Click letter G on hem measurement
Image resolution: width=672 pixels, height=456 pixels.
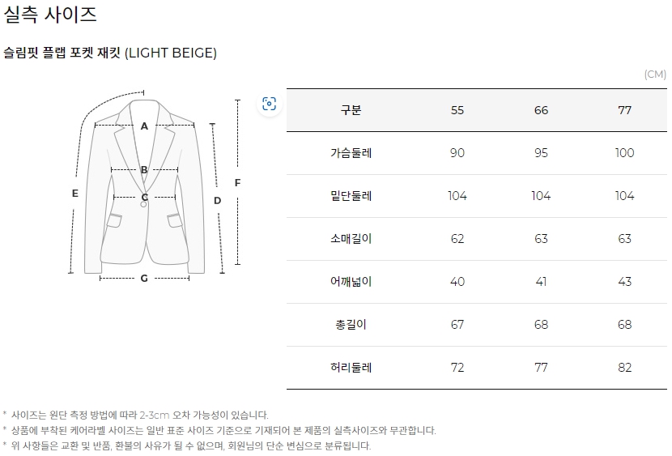click(x=144, y=278)
